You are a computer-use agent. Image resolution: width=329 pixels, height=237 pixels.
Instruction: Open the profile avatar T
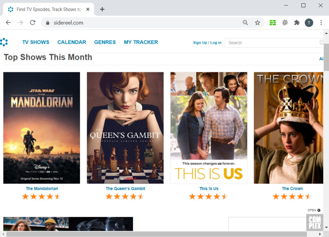(309, 23)
